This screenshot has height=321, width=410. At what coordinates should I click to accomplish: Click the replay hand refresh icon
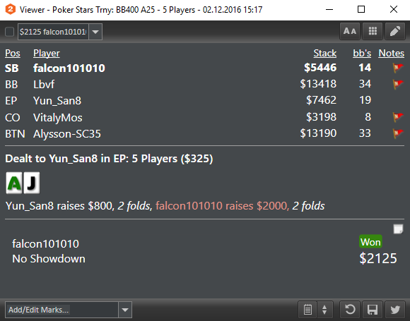coord(350,310)
